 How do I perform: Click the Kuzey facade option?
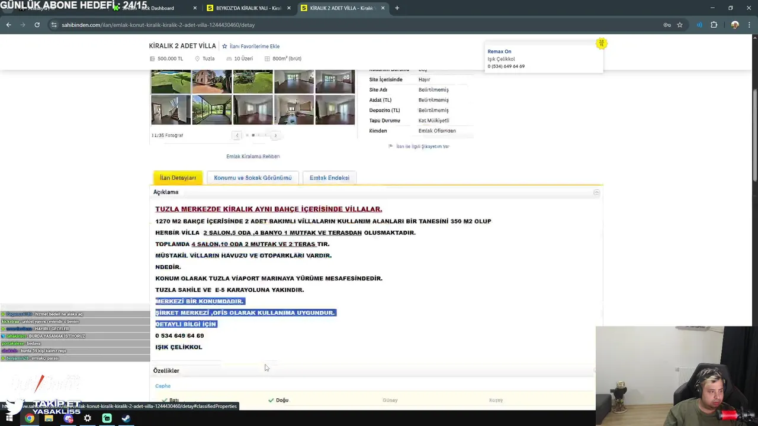(496, 400)
